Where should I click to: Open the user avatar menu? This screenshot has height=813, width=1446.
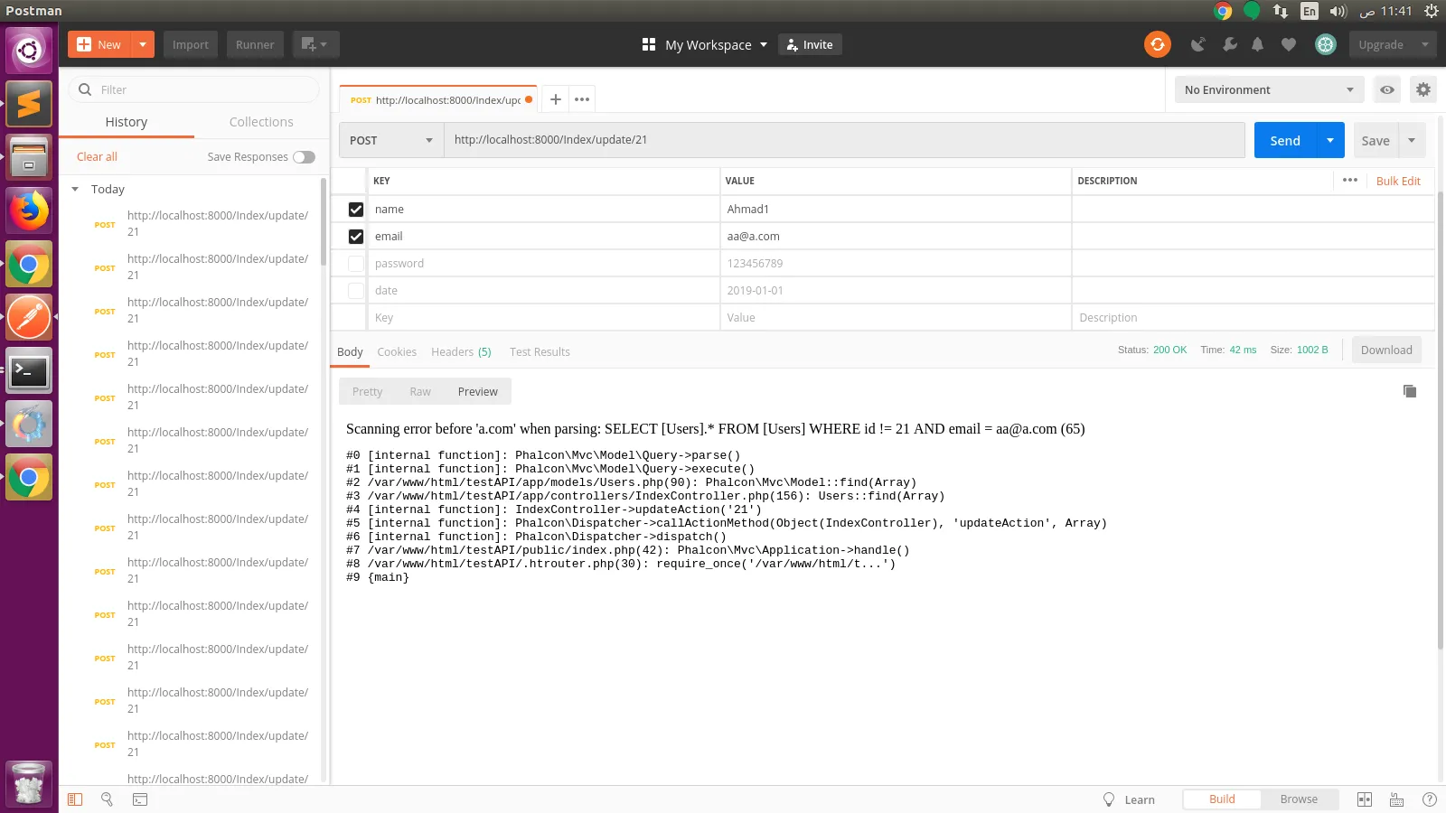point(1326,44)
